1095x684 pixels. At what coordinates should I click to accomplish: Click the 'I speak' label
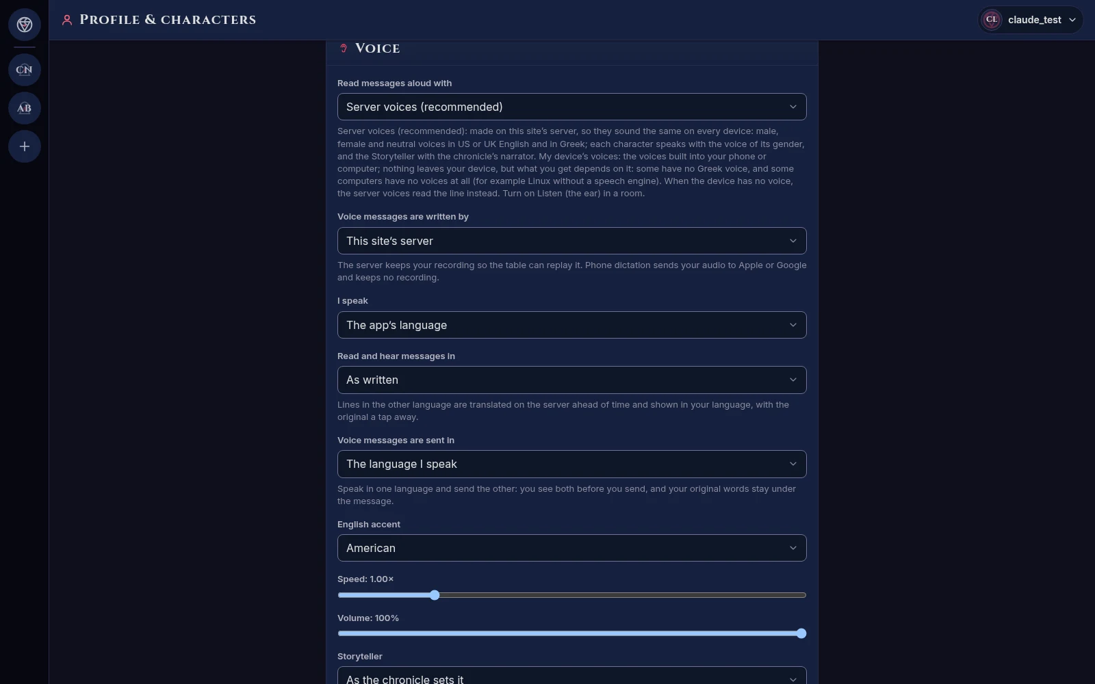(x=352, y=301)
